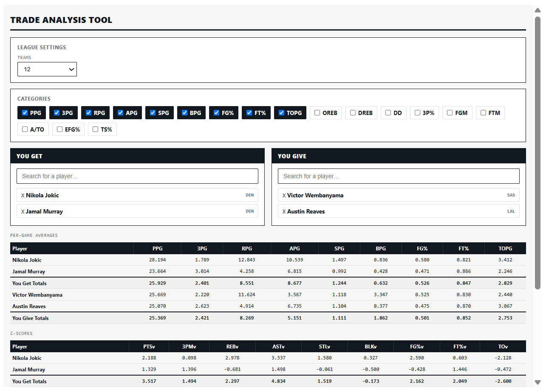The image size is (546, 390).
Task: Click the PPG header in per-game averages
Action: click(158, 249)
